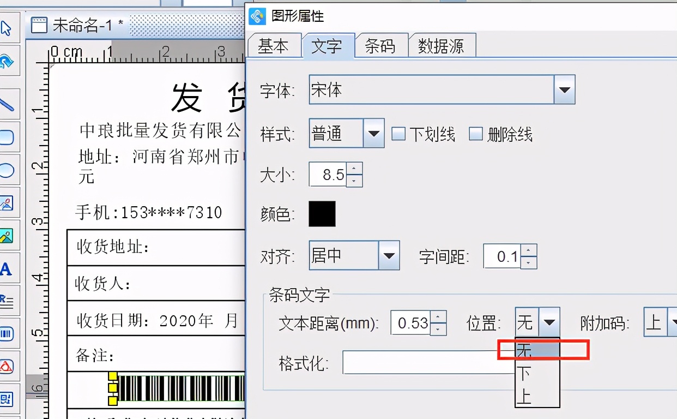Select the ellipse drawing tool

click(x=8, y=170)
